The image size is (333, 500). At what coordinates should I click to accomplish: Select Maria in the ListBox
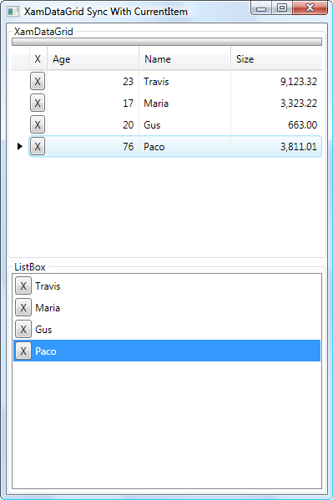point(167,307)
